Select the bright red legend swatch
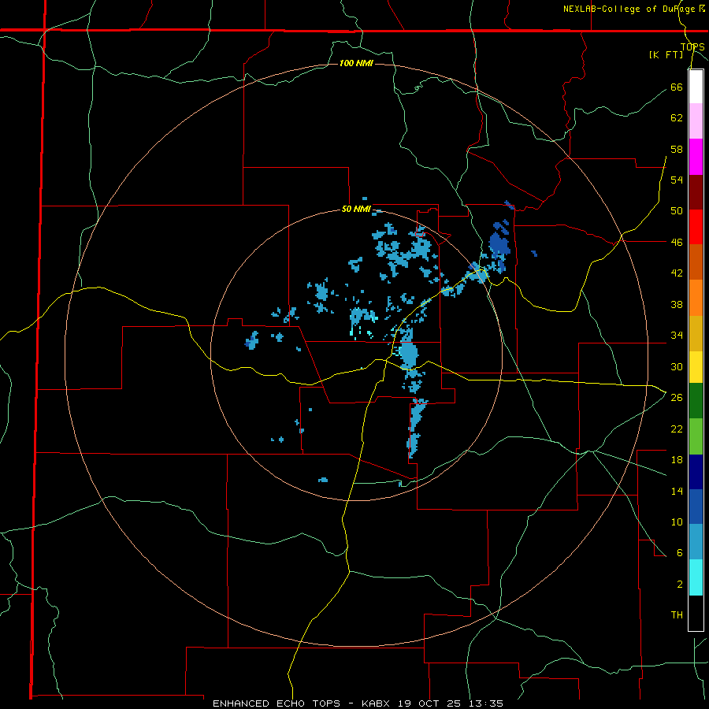 pyautogui.click(x=696, y=227)
